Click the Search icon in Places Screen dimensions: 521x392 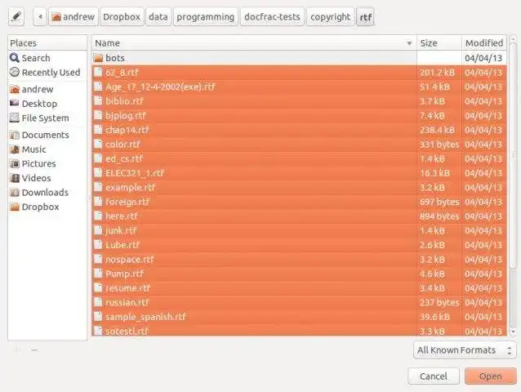(x=14, y=58)
